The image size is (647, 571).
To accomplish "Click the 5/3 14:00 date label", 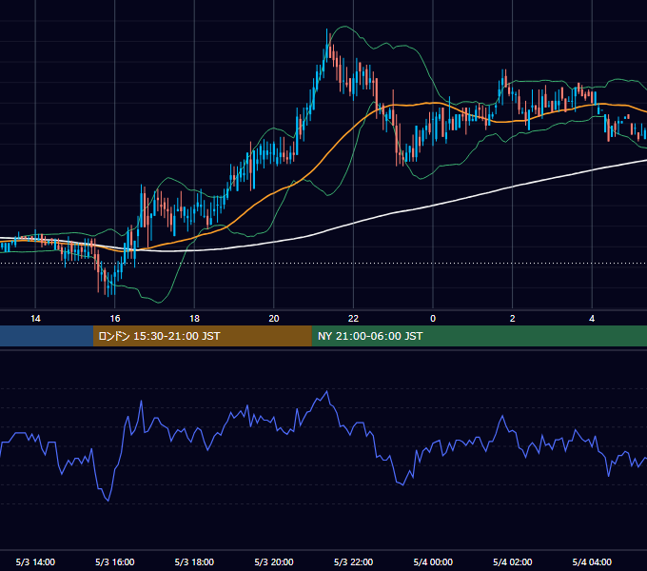I will tap(35, 561).
